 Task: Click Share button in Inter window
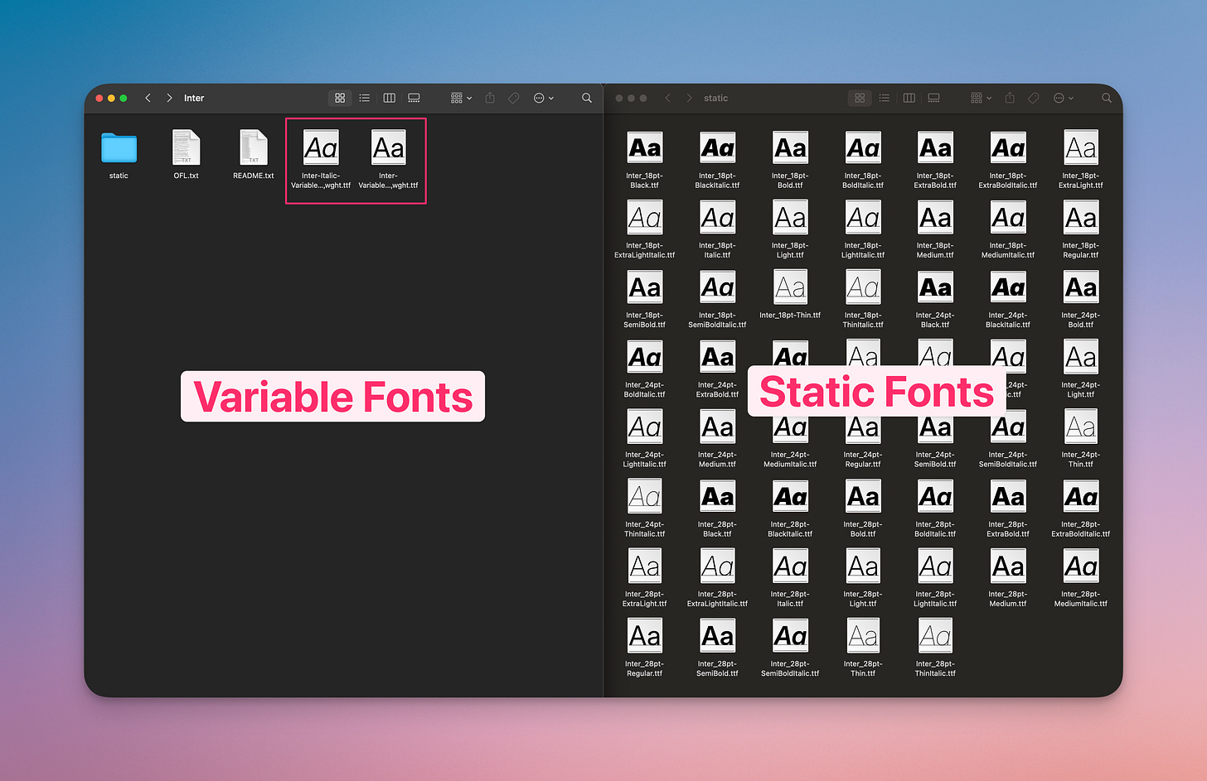tap(490, 98)
